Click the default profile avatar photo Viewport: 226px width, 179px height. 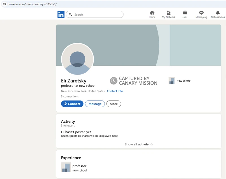(77, 59)
